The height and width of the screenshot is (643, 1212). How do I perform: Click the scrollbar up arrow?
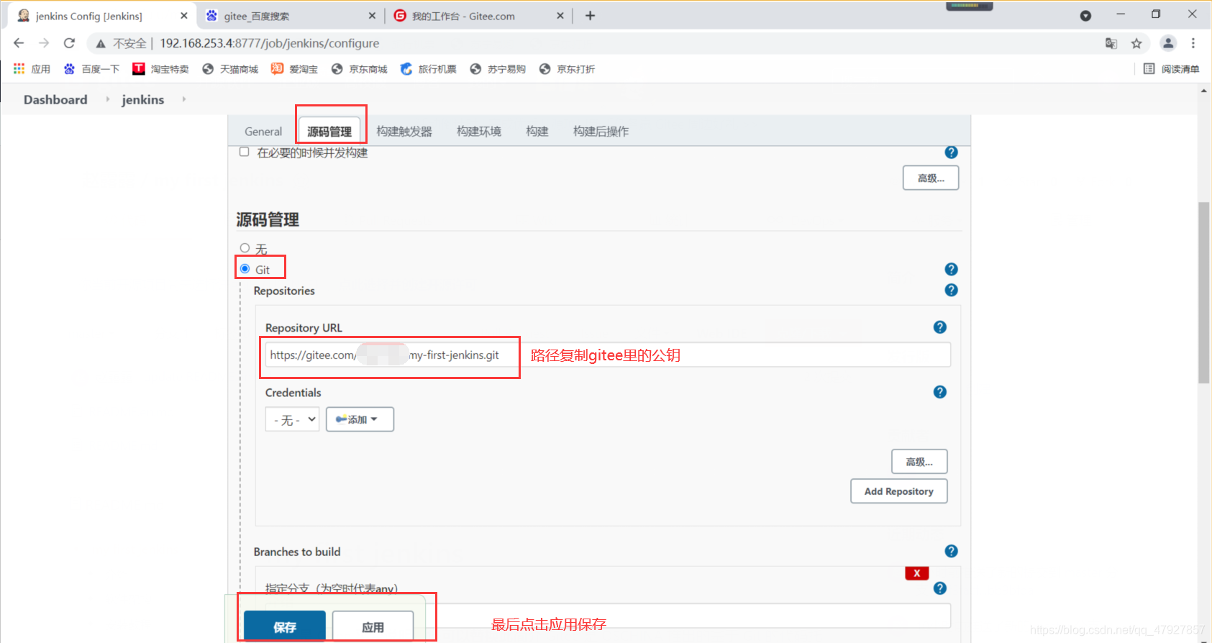point(1203,91)
